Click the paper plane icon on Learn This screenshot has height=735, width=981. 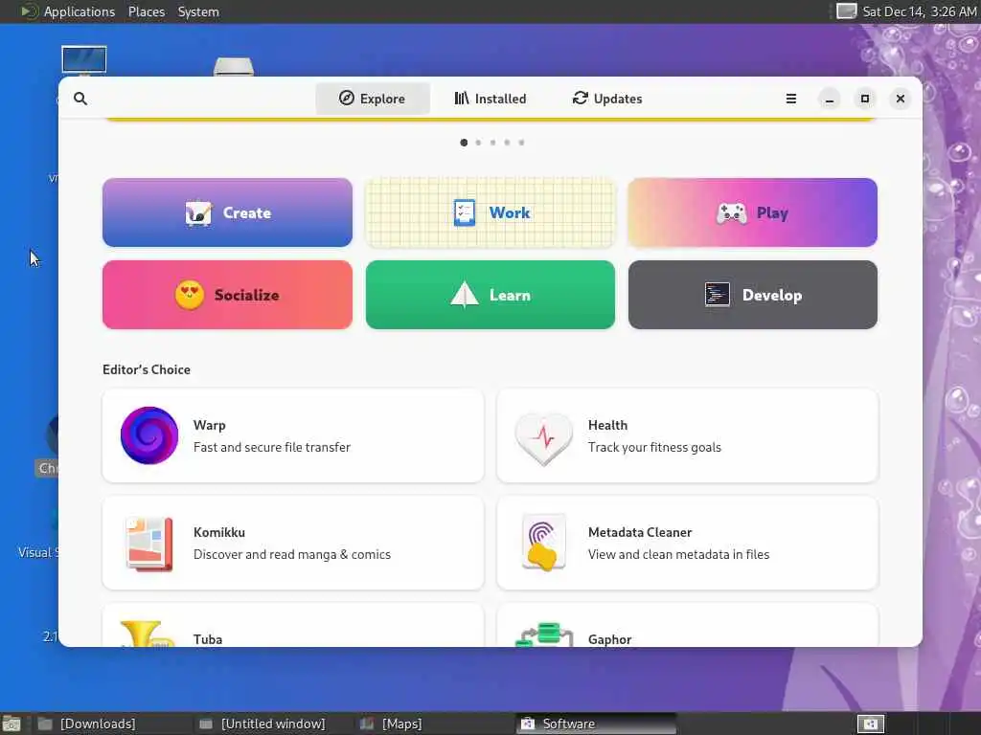[x=465, y=295]
